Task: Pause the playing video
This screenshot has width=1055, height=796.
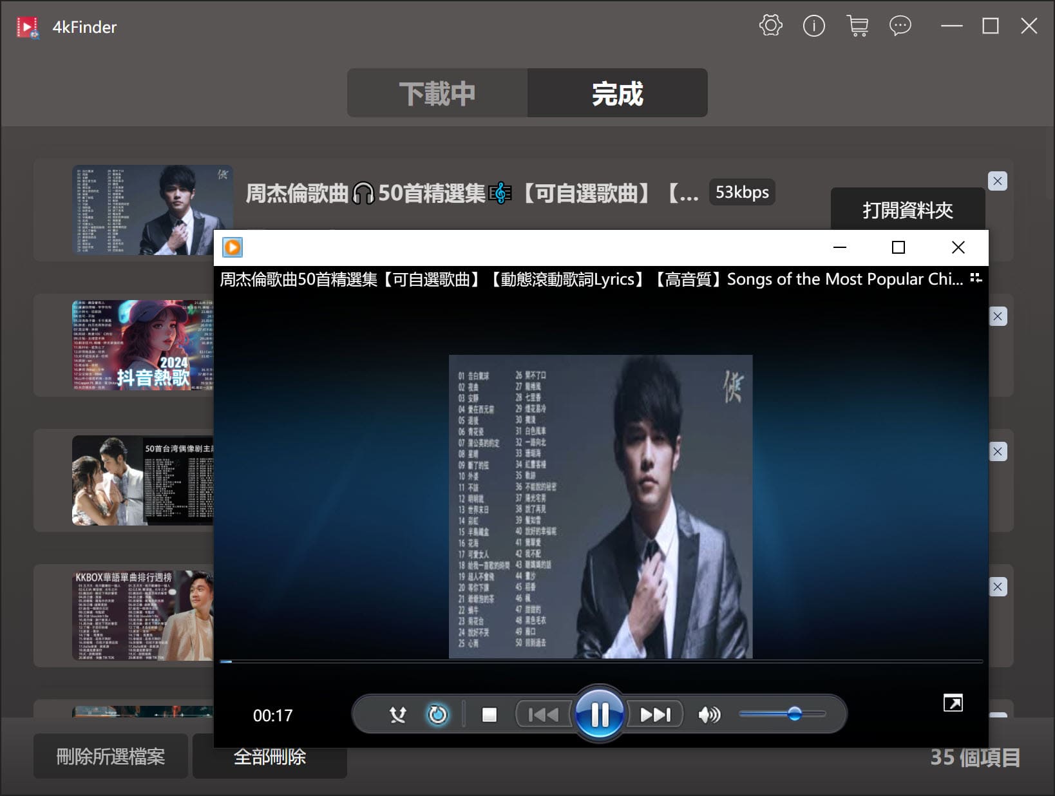Action: (600, 714)
